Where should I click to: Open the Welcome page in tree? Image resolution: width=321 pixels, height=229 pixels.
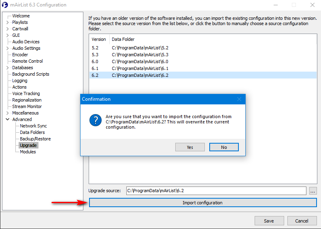pos(21,16)
